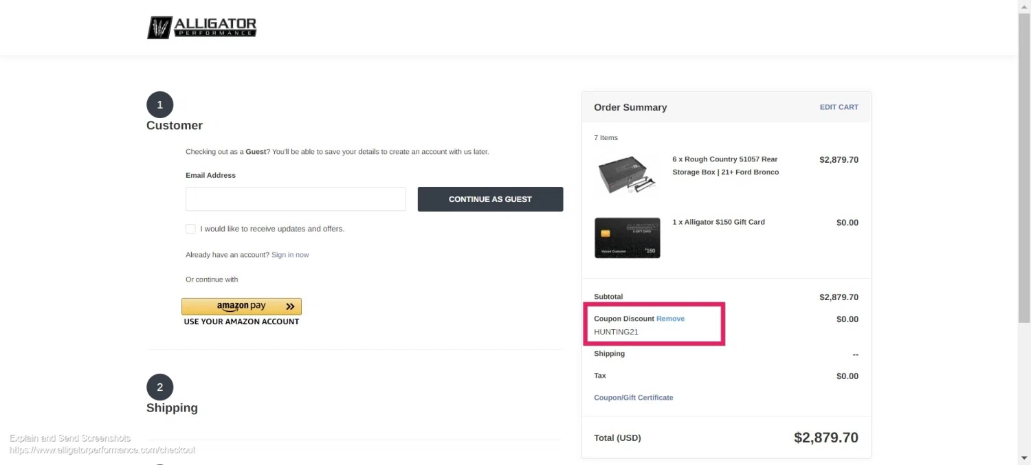Open the Coupon/Gift Certificate link

coord(633,398)
